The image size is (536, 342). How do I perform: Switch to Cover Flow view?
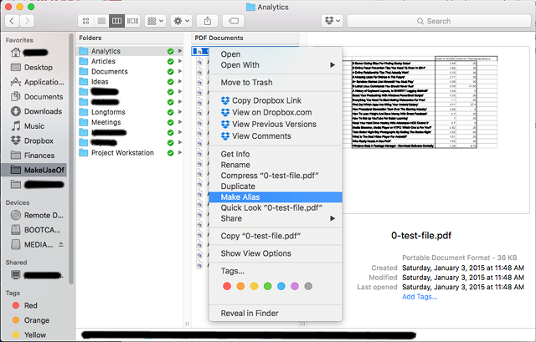(131, 20)
